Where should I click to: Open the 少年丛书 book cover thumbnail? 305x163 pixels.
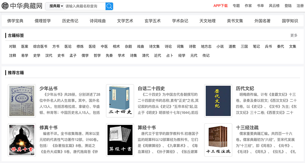[22, 101]
